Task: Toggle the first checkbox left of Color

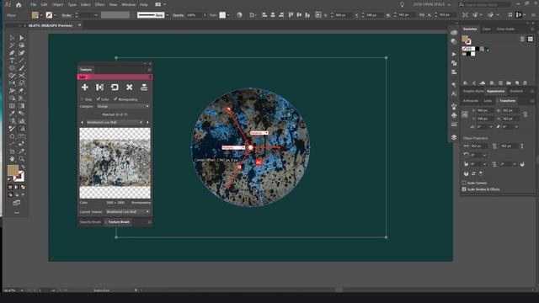Action: [82, 99]
